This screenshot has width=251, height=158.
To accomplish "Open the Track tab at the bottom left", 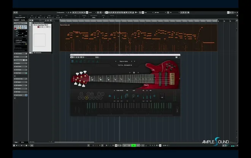I will (x=16, y=142).
